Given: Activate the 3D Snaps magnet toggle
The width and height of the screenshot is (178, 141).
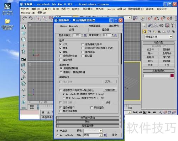Looking at the screenshot, I should 150,19.
